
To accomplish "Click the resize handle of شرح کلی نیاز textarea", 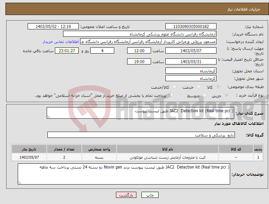I will point(49,117).
